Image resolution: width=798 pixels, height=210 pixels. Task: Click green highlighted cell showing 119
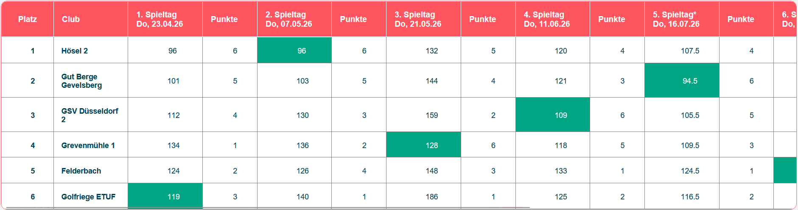[x=165, y=196]
